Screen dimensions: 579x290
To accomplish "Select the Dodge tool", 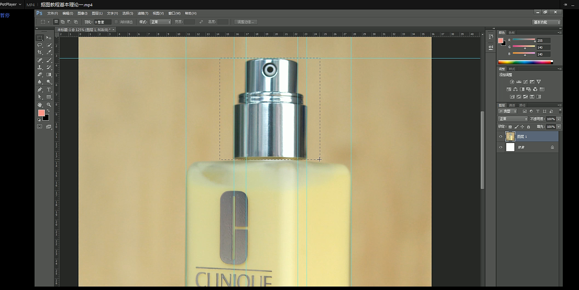I will [49, 82].
